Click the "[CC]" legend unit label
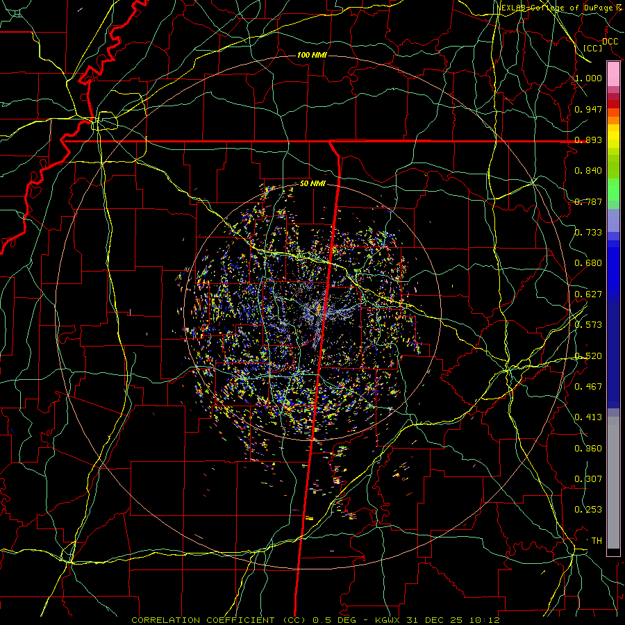 click(593, 48)
